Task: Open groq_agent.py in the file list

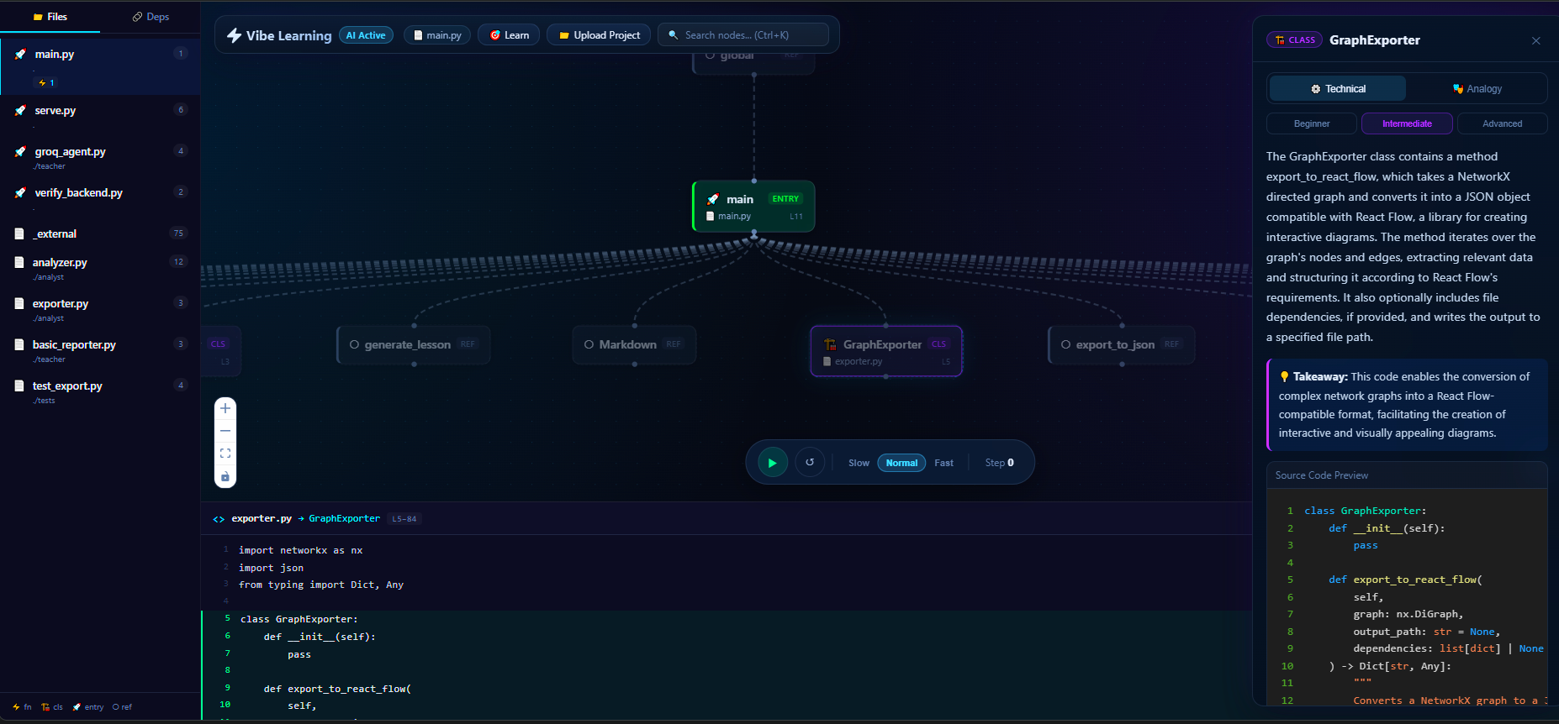Action: click(100, 157)
